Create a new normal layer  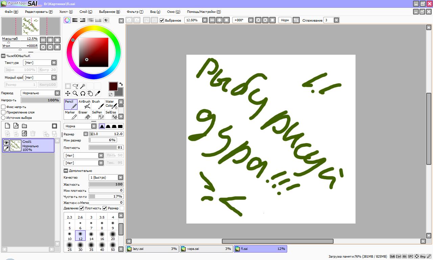(7, 126)
